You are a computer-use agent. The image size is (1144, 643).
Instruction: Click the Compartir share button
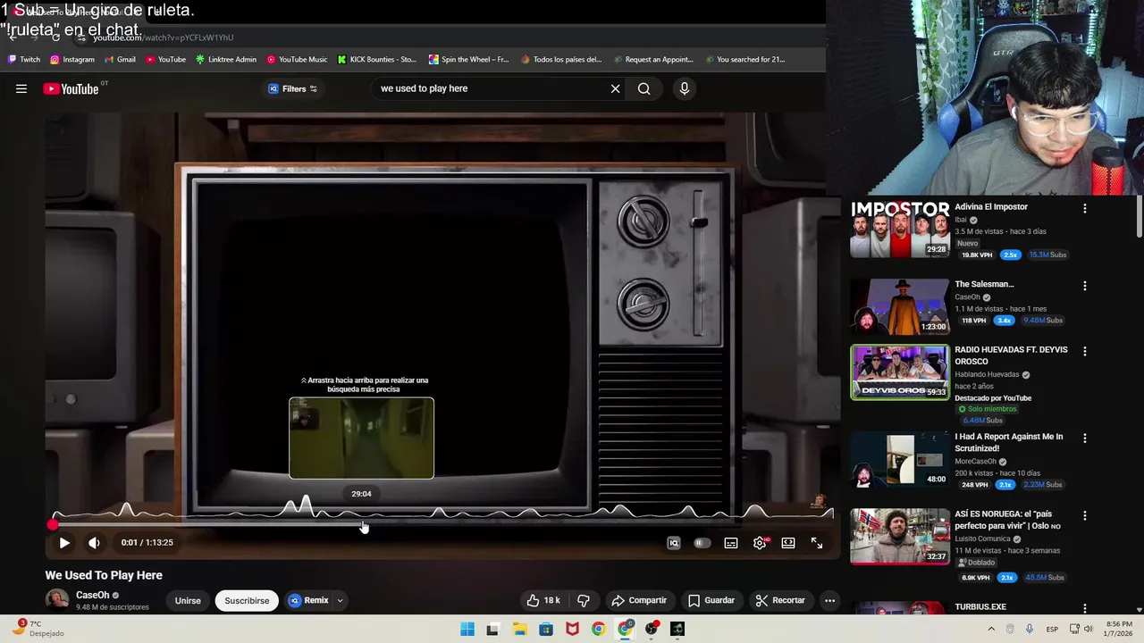click(x=639, y=600)
